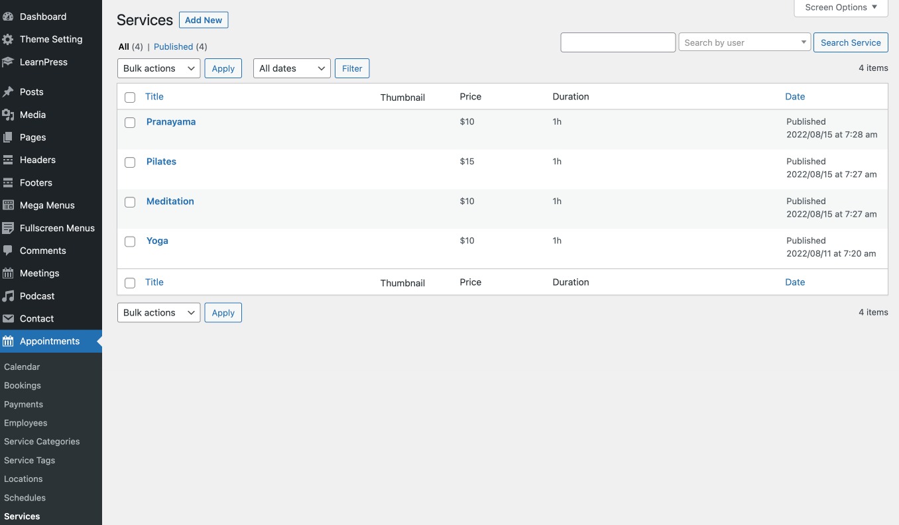Check the checkbox for the Pranayama service

click(129, 123)
